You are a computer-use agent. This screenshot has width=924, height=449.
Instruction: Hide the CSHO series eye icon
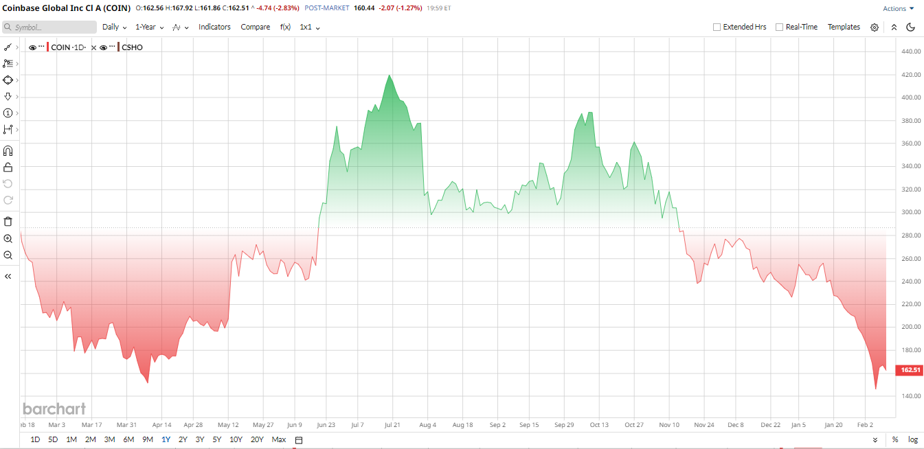(103, 47)
